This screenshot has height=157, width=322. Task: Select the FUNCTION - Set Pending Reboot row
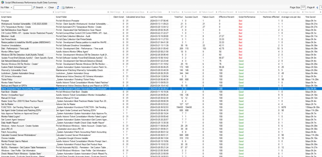(x=161, y=107)
